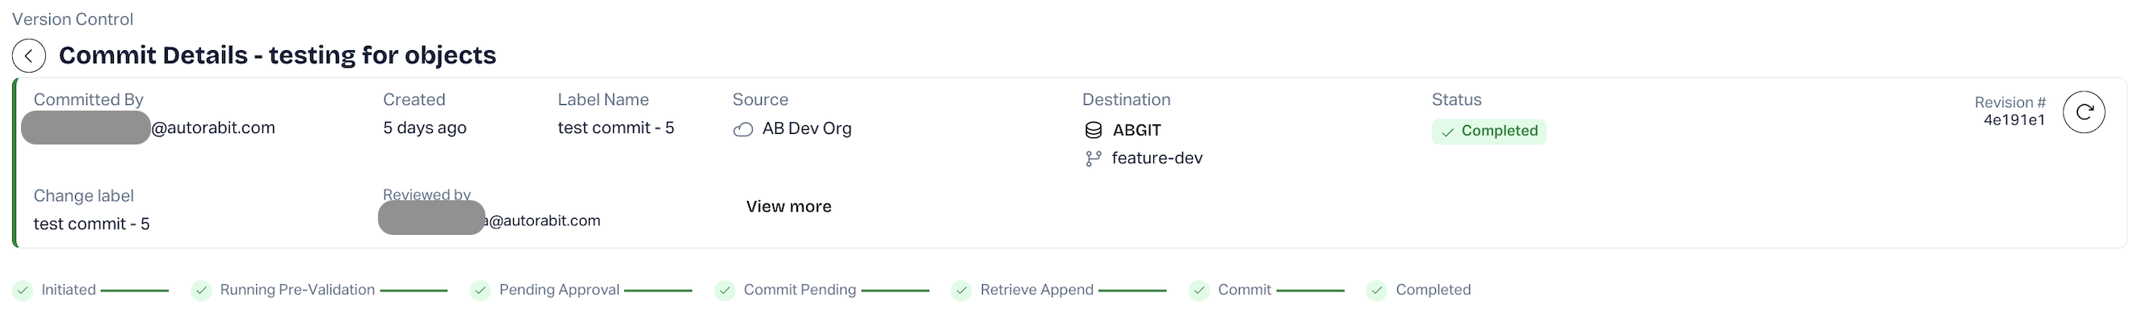Image resolution: width=2129 pixels, height=331 pixels.
Task: Click the Commit step checkmark icon
Action: click(x=1199, y=291)
